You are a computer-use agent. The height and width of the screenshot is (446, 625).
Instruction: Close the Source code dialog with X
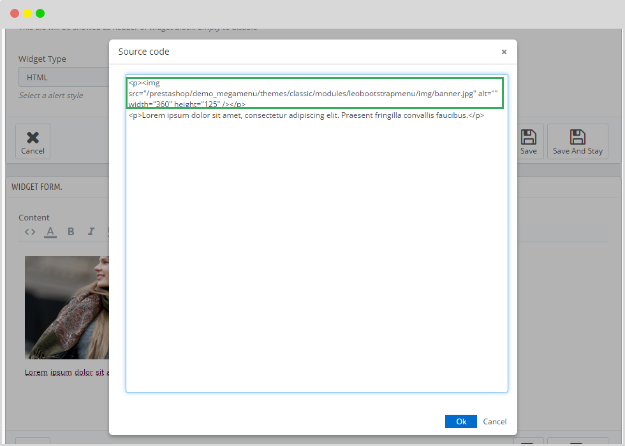point(504,52)
